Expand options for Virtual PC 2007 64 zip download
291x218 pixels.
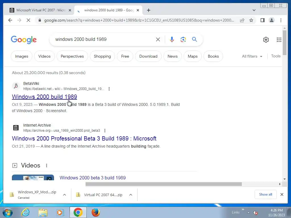click(131, 195)
